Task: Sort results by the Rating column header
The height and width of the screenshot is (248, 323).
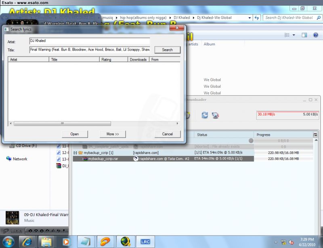Action: coord(113,60)
